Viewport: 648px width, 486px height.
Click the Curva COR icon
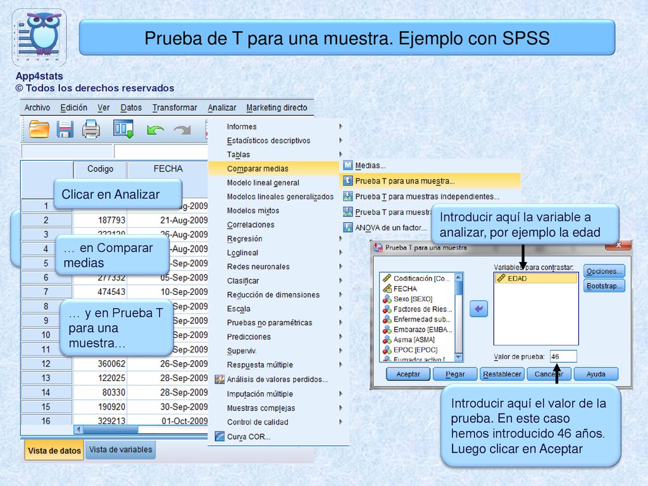220,437
